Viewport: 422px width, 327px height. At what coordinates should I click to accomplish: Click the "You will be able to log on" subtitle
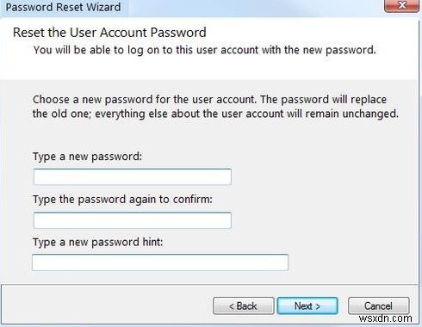[205, 50]
